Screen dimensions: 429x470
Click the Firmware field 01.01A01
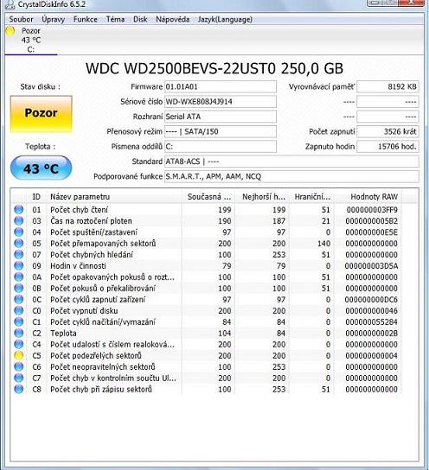click(221, 86)
